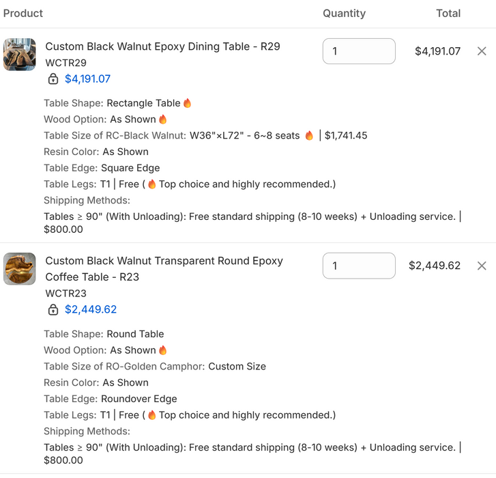This screenshot has width=496, height=478.
Task: Focus the quantity field for Coffee Table R23
Action: [x=359, y=266]
